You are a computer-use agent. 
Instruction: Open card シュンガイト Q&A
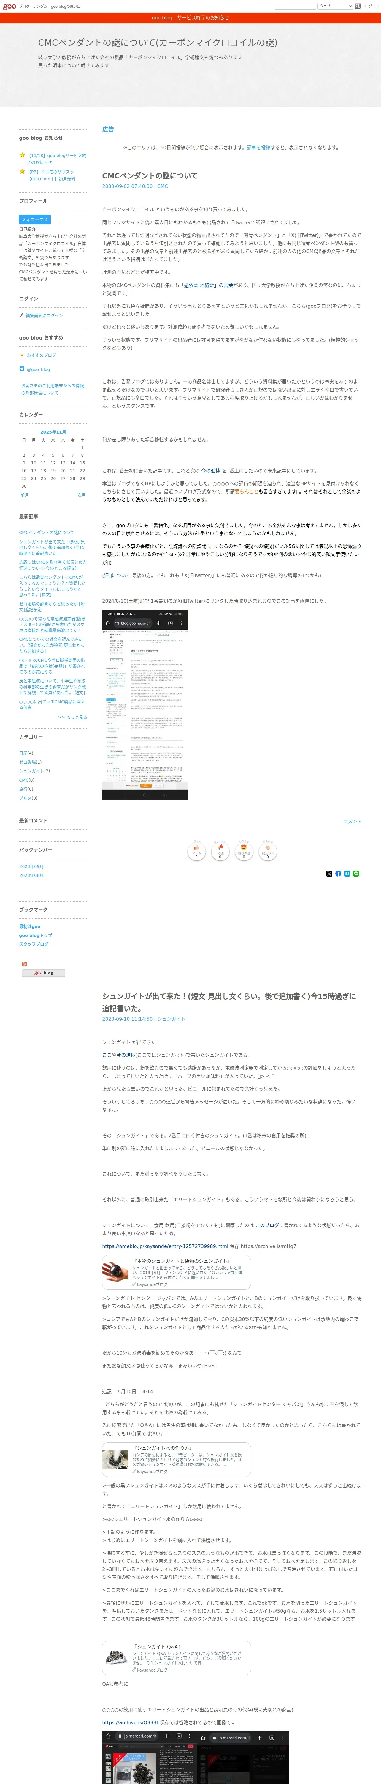pos(176,1658)
